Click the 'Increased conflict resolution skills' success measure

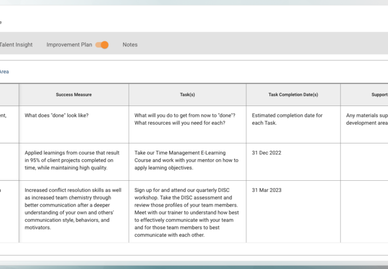click(x=74, y=211)
